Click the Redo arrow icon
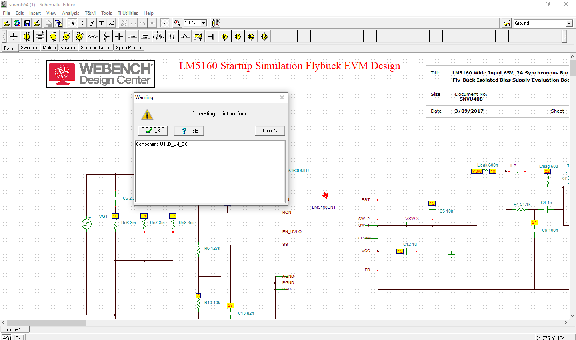The height and width of the screenshot is (340, 576). tap(142, 23)
